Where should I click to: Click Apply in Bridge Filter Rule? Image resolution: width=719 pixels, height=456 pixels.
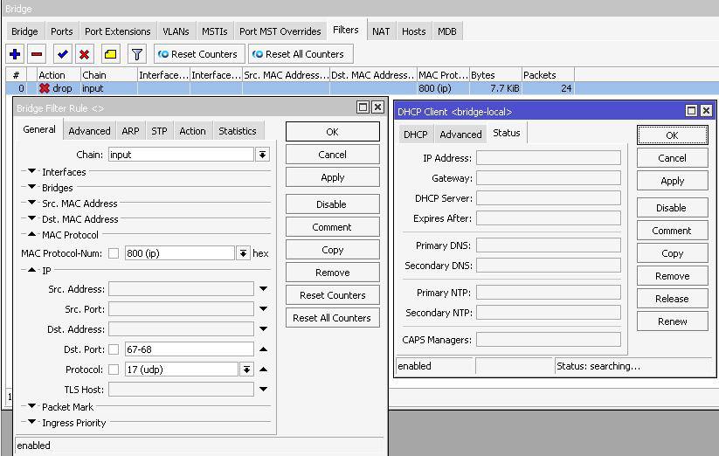click(x=333, y=177)
